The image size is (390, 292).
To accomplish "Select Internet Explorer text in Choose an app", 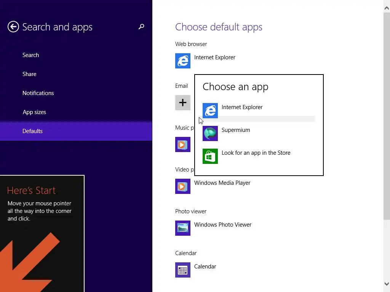I will (242, 107).
